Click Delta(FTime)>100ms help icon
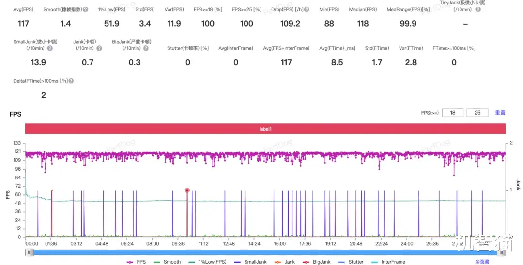This screenshot has height=265, width=523. (x=71, y=81)
